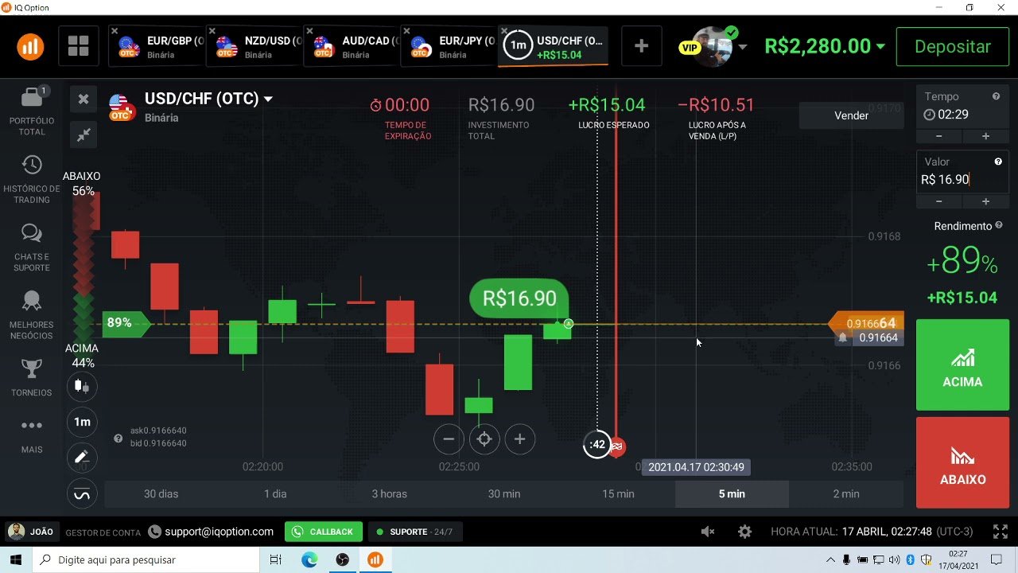
Task: Toggle fullscreen mode in the bottom right
Action: 1000,531
